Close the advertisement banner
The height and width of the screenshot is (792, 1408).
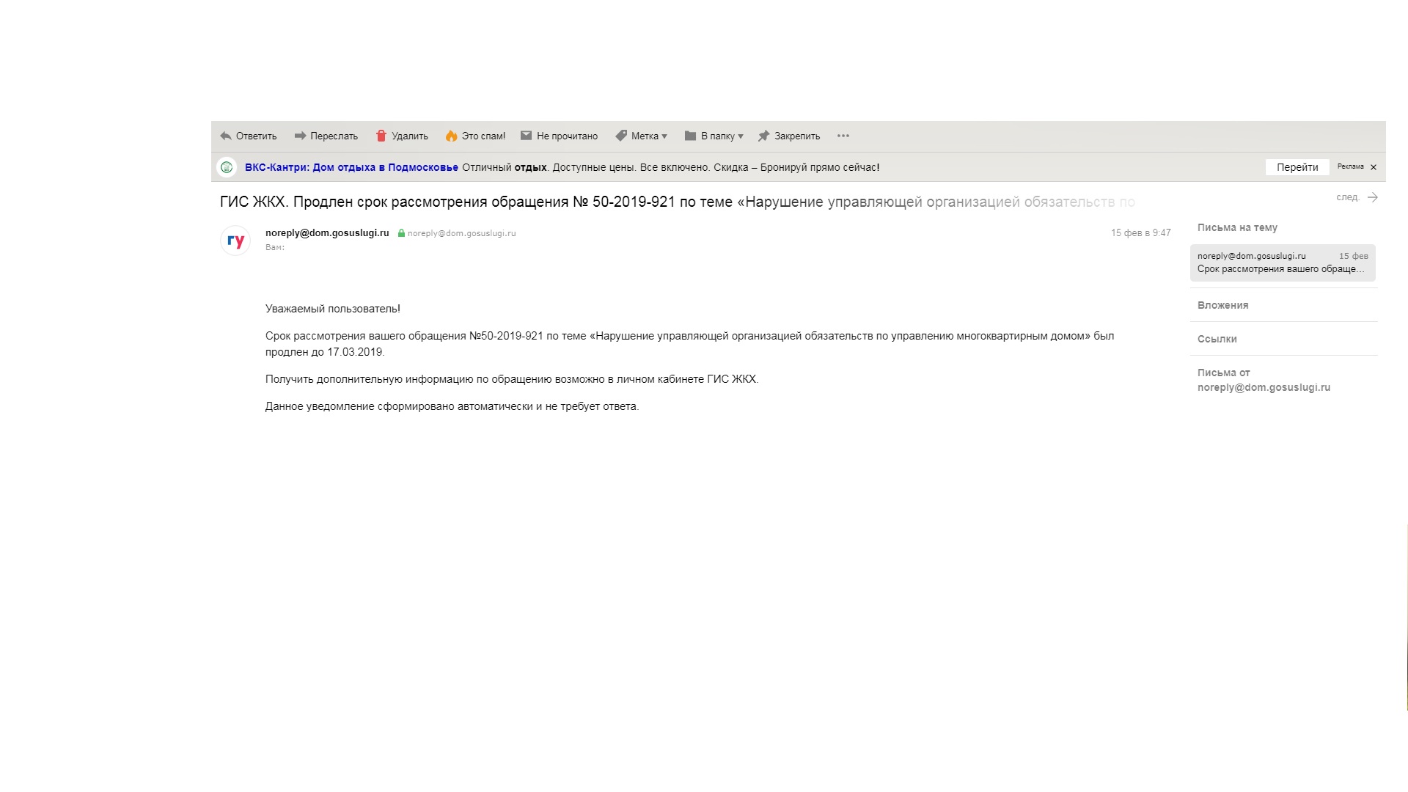pyautogui.click(x=1374, y=167)
